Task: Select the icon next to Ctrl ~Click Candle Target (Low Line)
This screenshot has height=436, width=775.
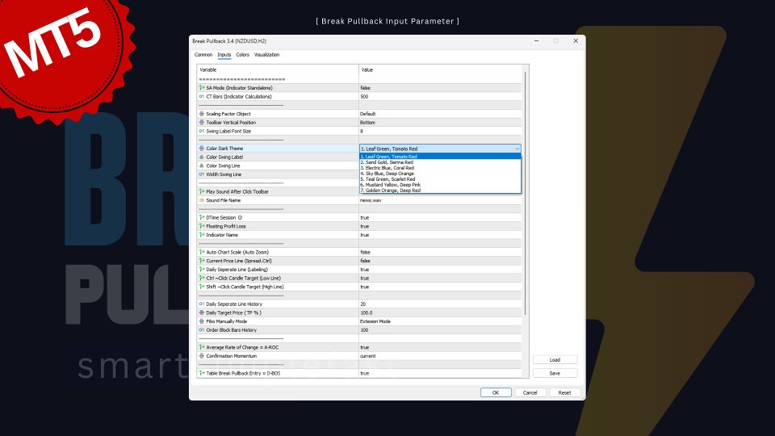Action: tap(202, 278)
